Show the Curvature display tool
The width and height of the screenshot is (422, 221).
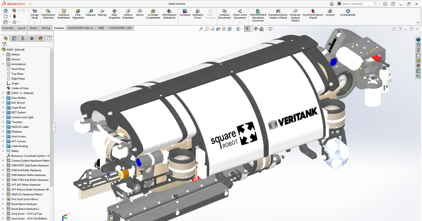(185, 13)
